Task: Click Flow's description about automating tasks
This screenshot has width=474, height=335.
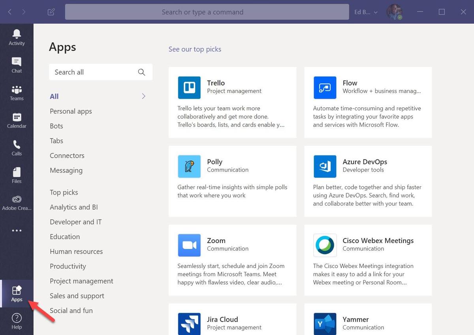Action: (x=367, y=116)
